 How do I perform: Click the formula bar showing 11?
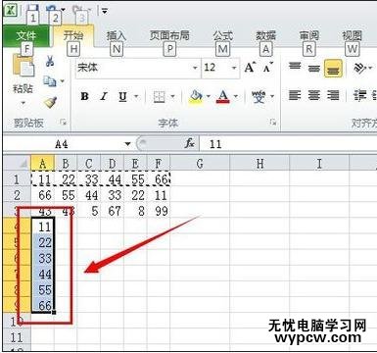click(287, 144)
